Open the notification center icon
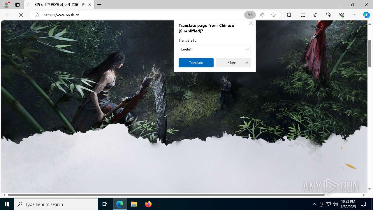373x210 pixels. pyautogui.click(x=363, y=204)
